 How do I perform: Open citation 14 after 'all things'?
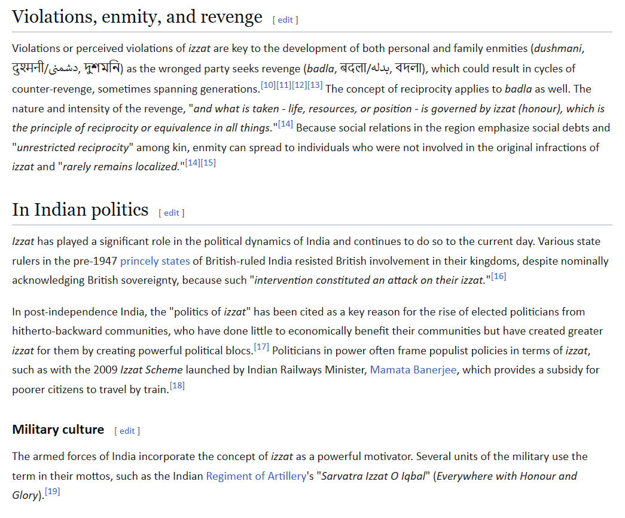pyautogui.click(x=285, y=124)
